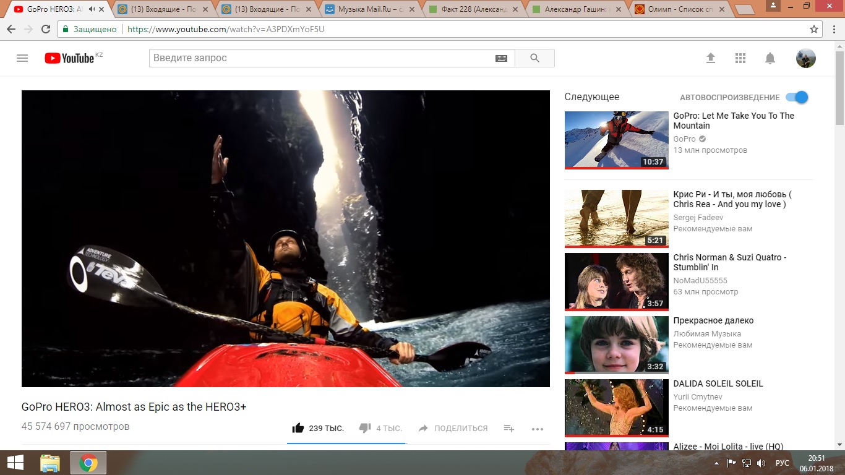This screenshot has width=845, height=475.
Task: Open the Прекрасное далеко thumbnail
Action: [617, 345]
